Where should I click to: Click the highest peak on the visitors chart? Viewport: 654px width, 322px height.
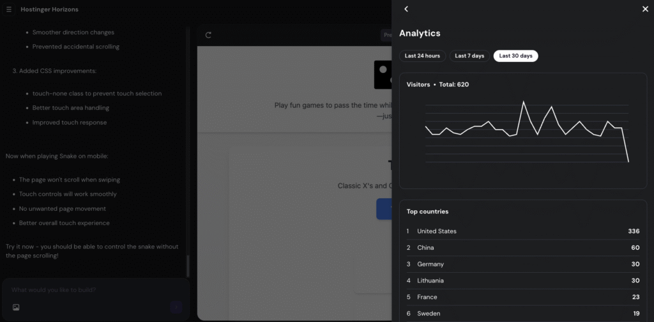tap(524, 102)
